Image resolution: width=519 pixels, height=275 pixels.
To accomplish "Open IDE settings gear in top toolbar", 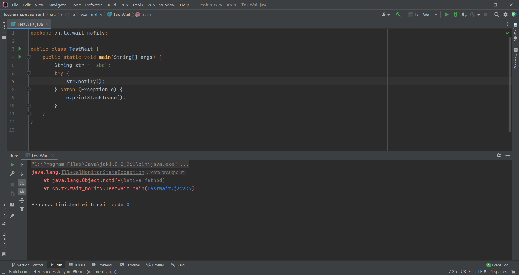I will (x=505, y=15).
